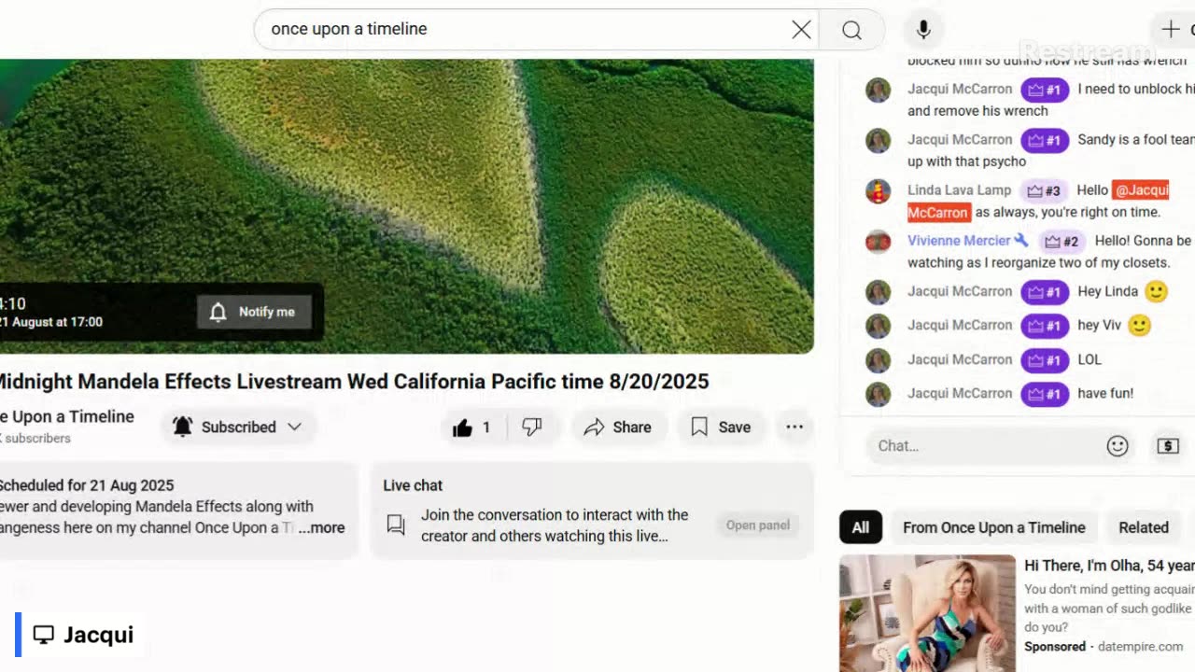The image size is (1195, 672).
Task: Click the datempire.com sponsor link
Action: [1138, 646]
